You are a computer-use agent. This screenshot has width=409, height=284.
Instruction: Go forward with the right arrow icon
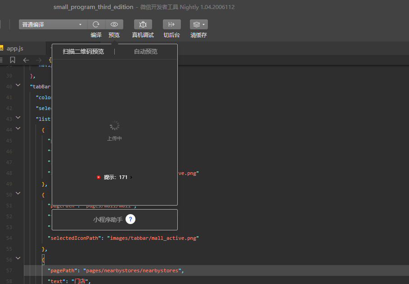pyautogui.click(x=39, y=60)
